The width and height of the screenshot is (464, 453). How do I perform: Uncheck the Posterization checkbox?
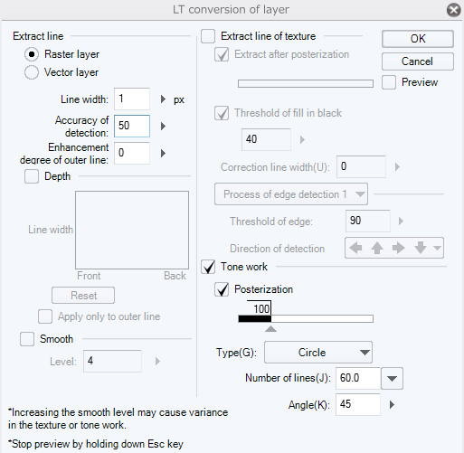pyautogui.click(x=222, y=289)
